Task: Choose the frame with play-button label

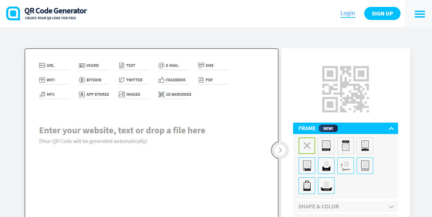Action: tap(307, 166)
